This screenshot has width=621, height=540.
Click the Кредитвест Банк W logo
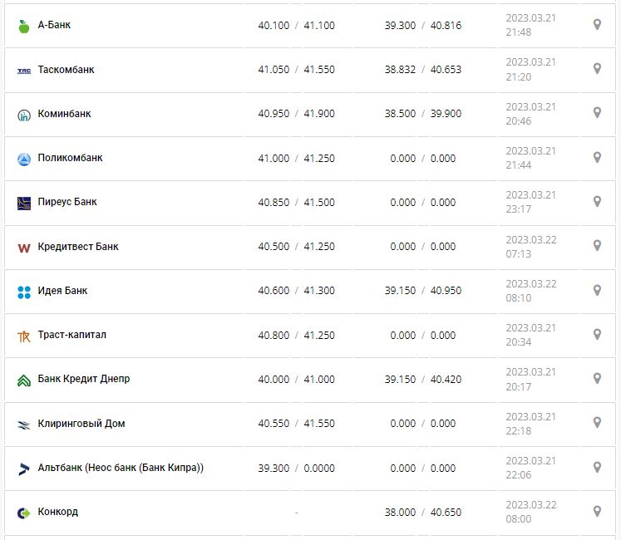point(23,248)
